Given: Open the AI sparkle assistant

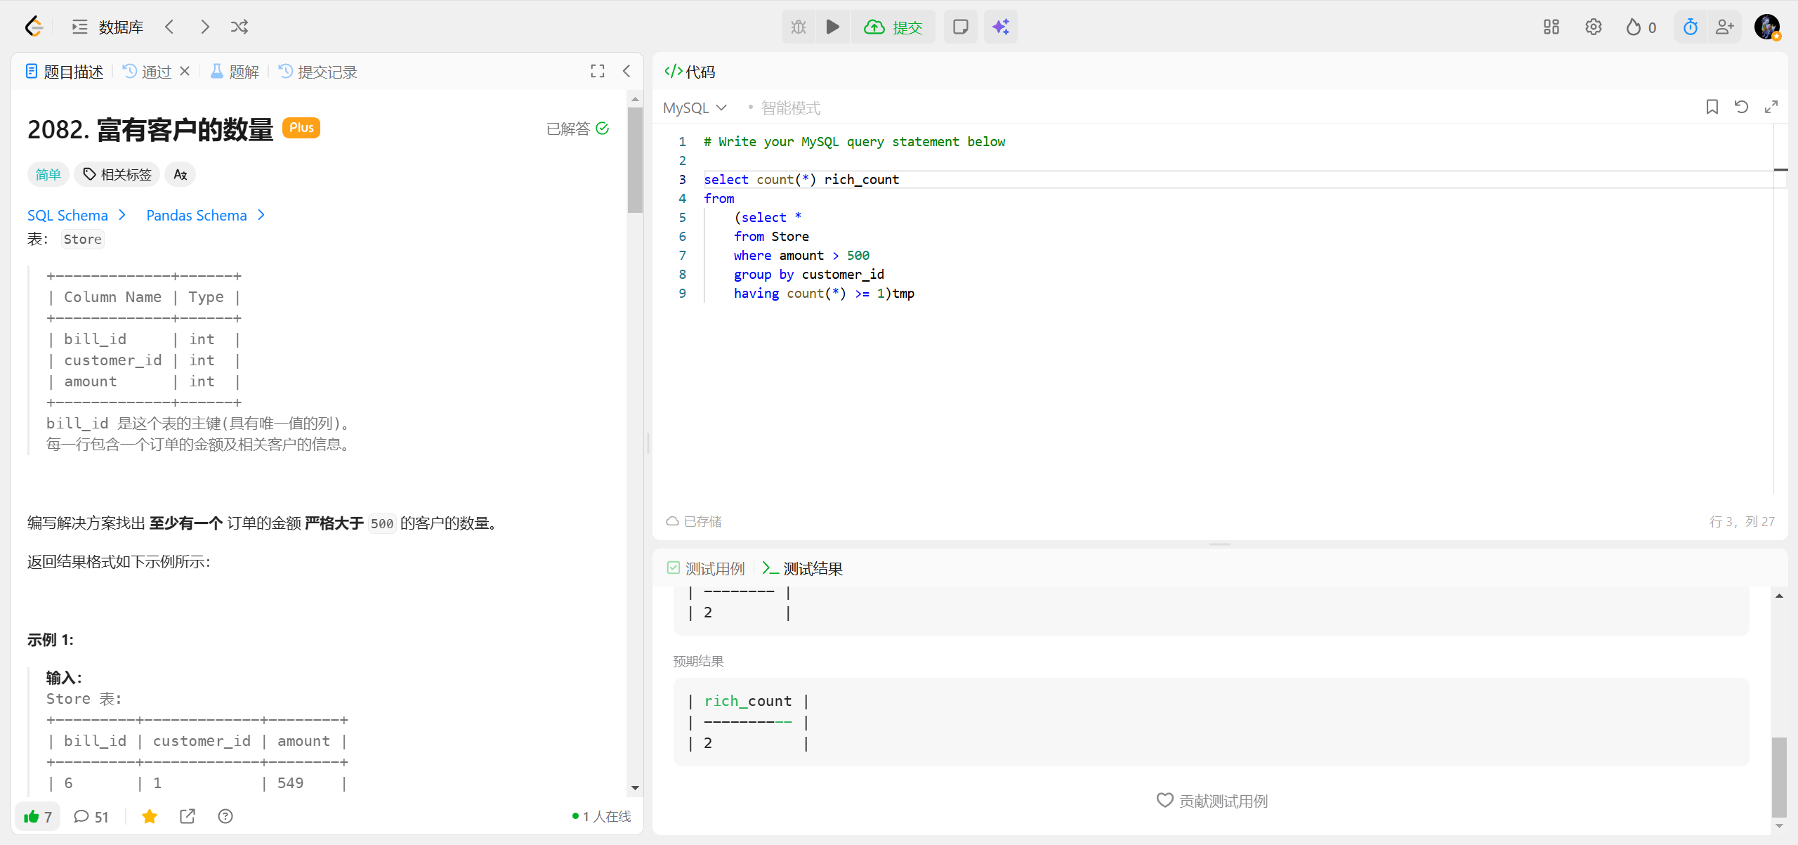Looking at the screenshot, I should pos(1000,27).
